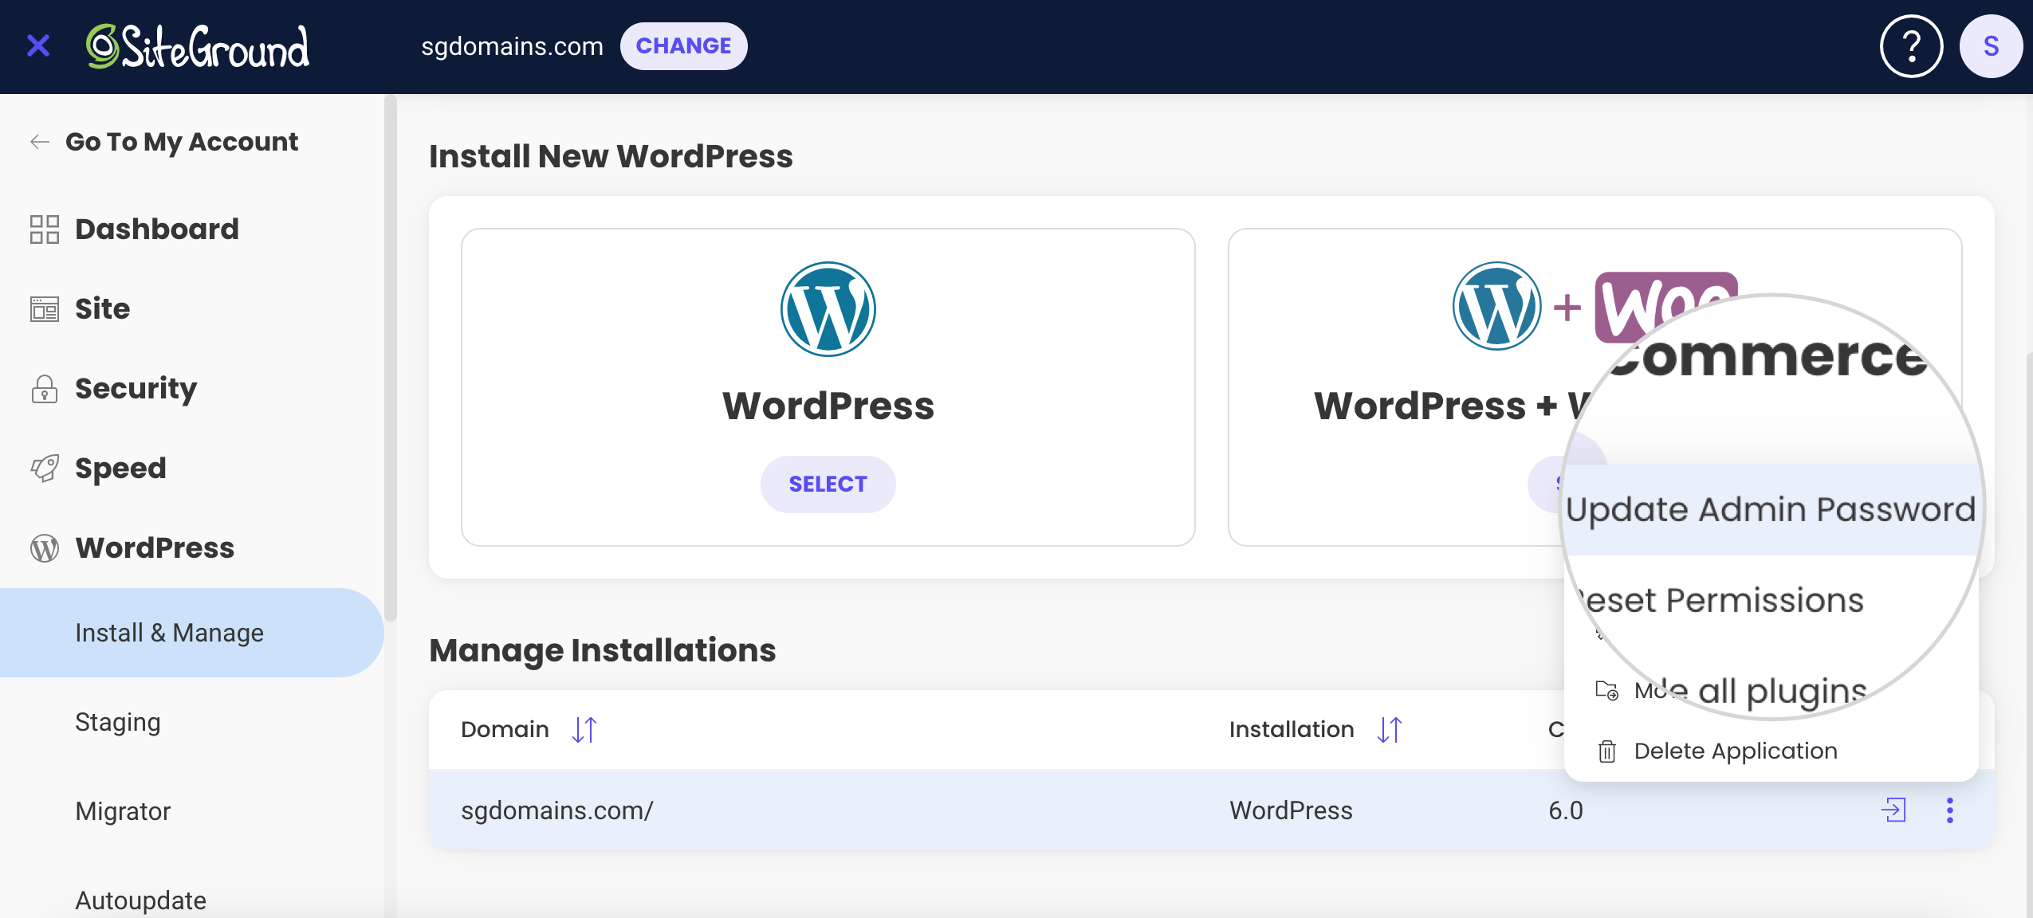Close the side menu with the X icon
Screen dimensions: 2033x918
[38, 46]
